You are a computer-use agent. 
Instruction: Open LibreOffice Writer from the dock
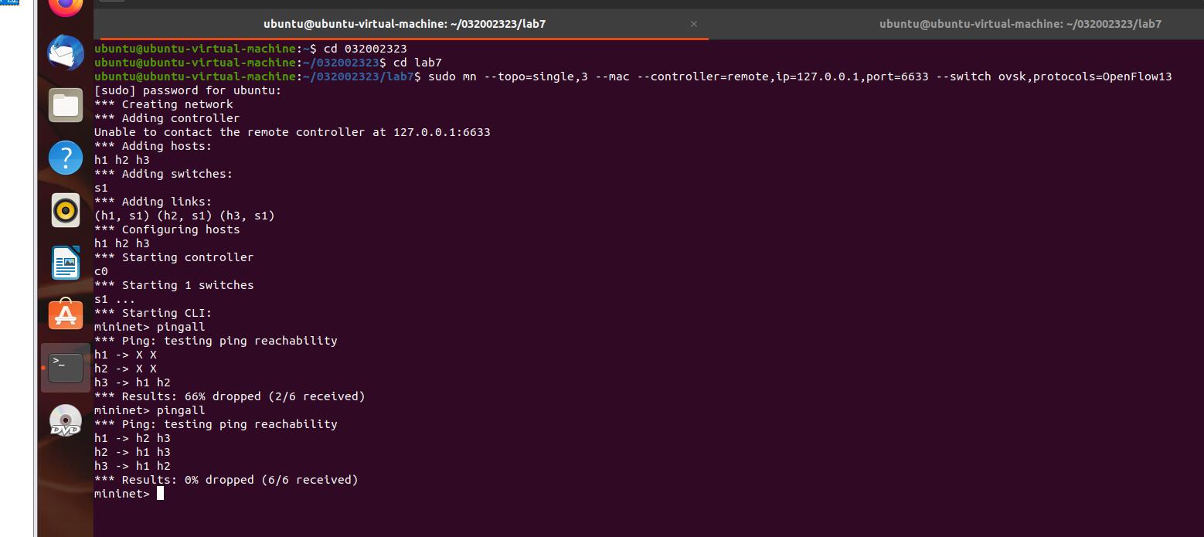pos(66,263)
